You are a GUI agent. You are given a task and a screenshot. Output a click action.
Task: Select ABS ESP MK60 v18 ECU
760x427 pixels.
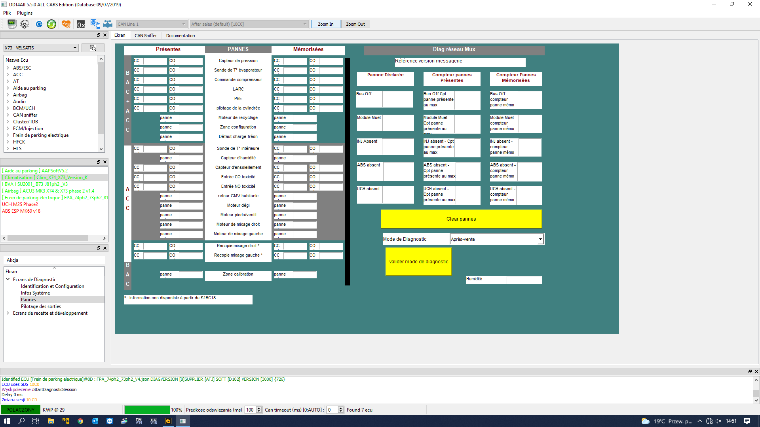click(x=21, y=211)
